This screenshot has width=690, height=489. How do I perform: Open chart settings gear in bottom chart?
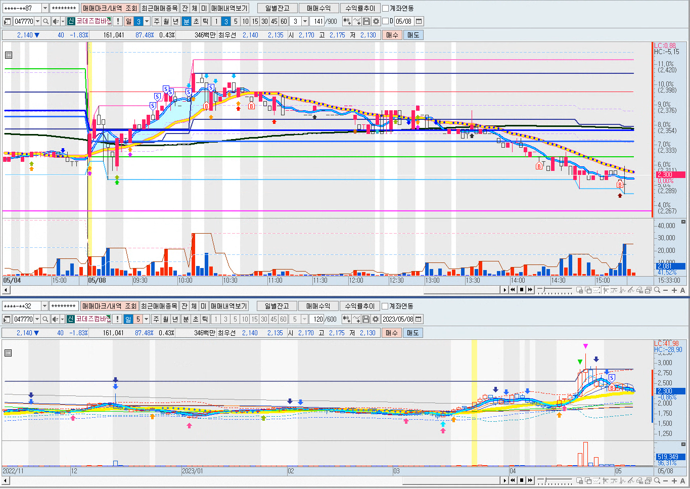click(376, 319)
